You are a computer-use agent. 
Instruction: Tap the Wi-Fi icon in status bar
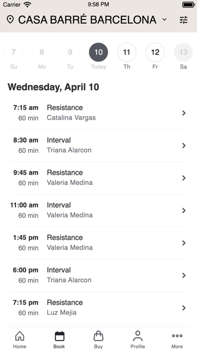28,5
